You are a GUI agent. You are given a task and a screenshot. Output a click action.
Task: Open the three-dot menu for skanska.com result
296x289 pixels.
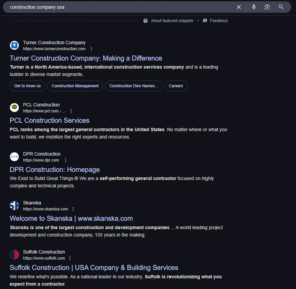pos(73,209)
